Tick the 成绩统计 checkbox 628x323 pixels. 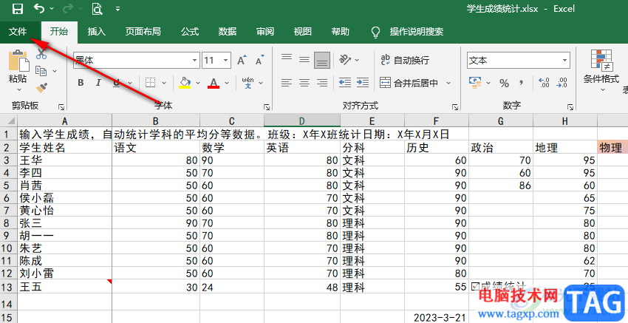[475, 286]
